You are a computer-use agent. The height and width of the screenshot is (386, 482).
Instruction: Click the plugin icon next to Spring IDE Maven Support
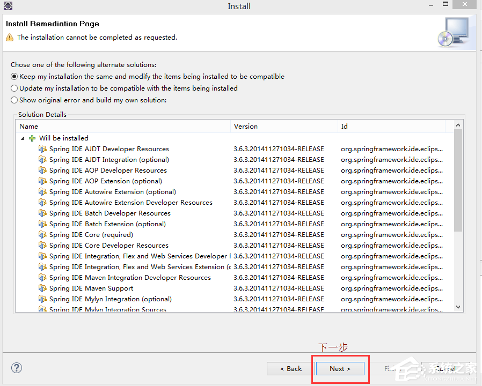click(43, 288)
